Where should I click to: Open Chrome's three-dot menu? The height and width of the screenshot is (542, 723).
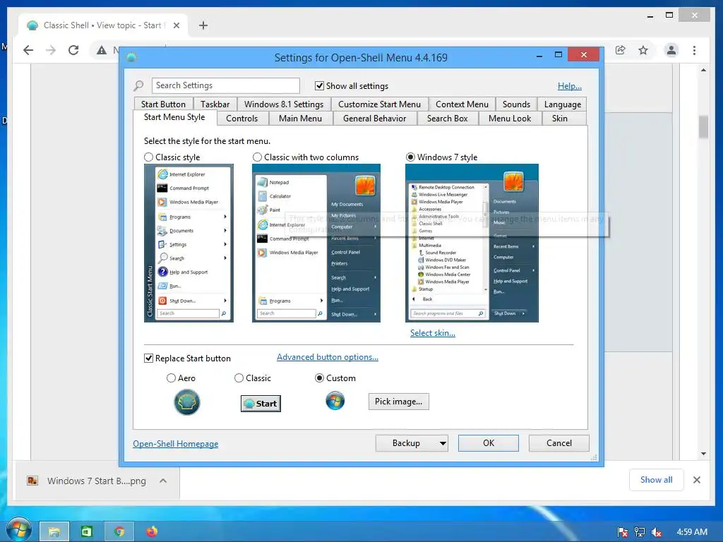point(695,50)
